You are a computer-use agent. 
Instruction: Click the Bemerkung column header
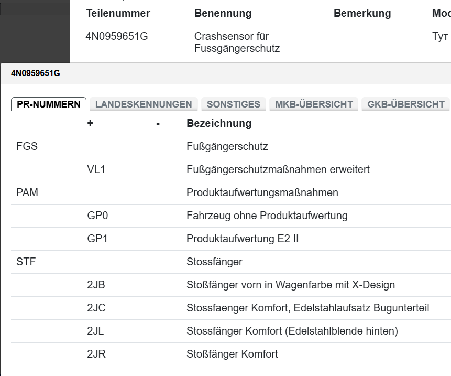click(x=362, y=14)
